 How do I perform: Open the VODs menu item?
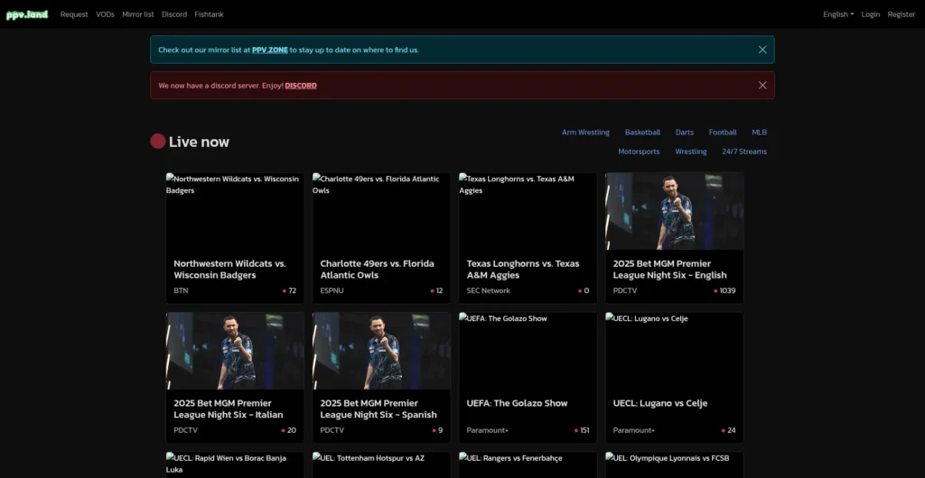pos(105,14)
